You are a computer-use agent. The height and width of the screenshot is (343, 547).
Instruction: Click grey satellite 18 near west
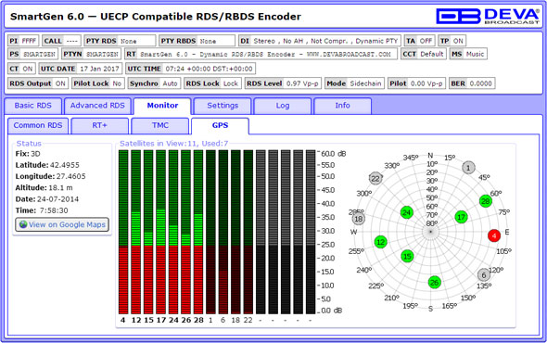pyautogui.click(x=358, y=219)
